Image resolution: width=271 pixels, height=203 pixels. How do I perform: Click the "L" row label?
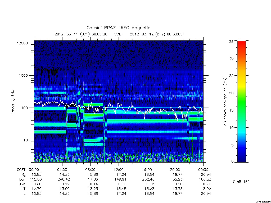[24, 193]
